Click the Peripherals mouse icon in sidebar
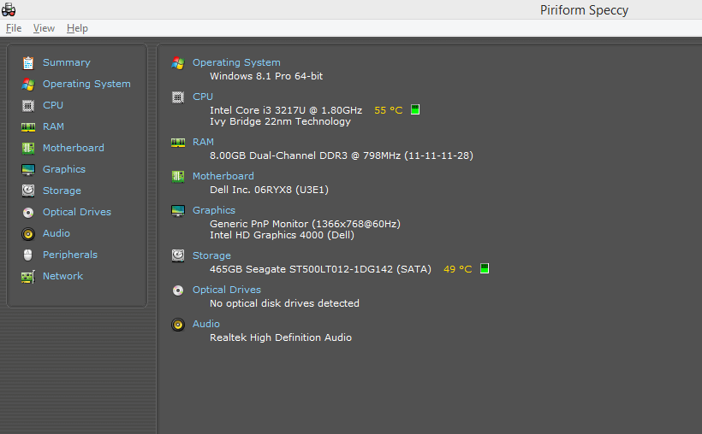 28,255
